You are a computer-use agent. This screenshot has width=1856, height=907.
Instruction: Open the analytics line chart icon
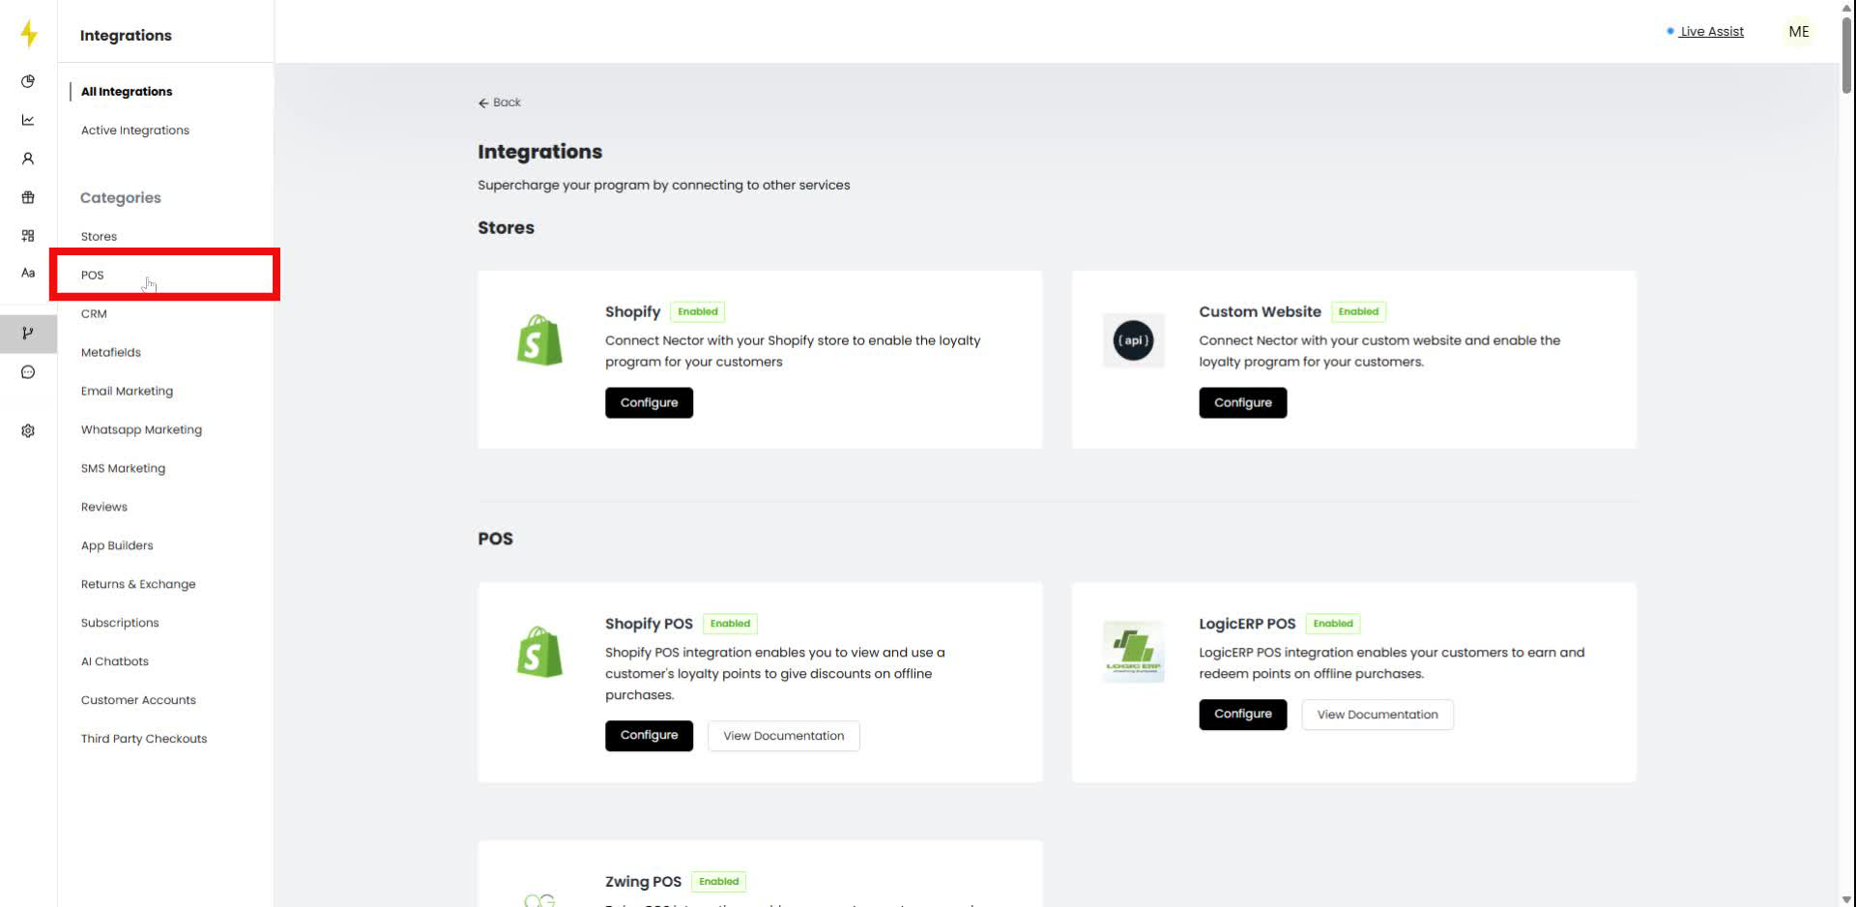coord(28,120)
